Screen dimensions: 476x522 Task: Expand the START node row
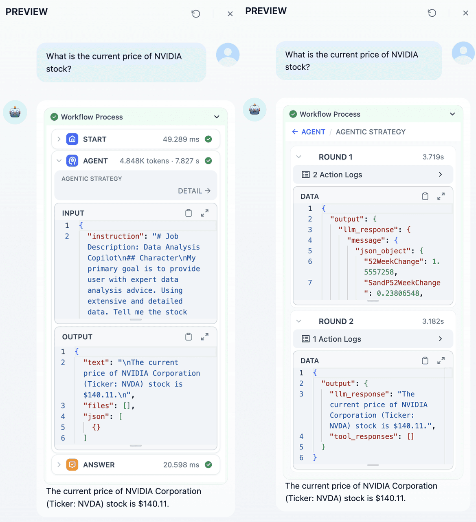coord(59,139)
